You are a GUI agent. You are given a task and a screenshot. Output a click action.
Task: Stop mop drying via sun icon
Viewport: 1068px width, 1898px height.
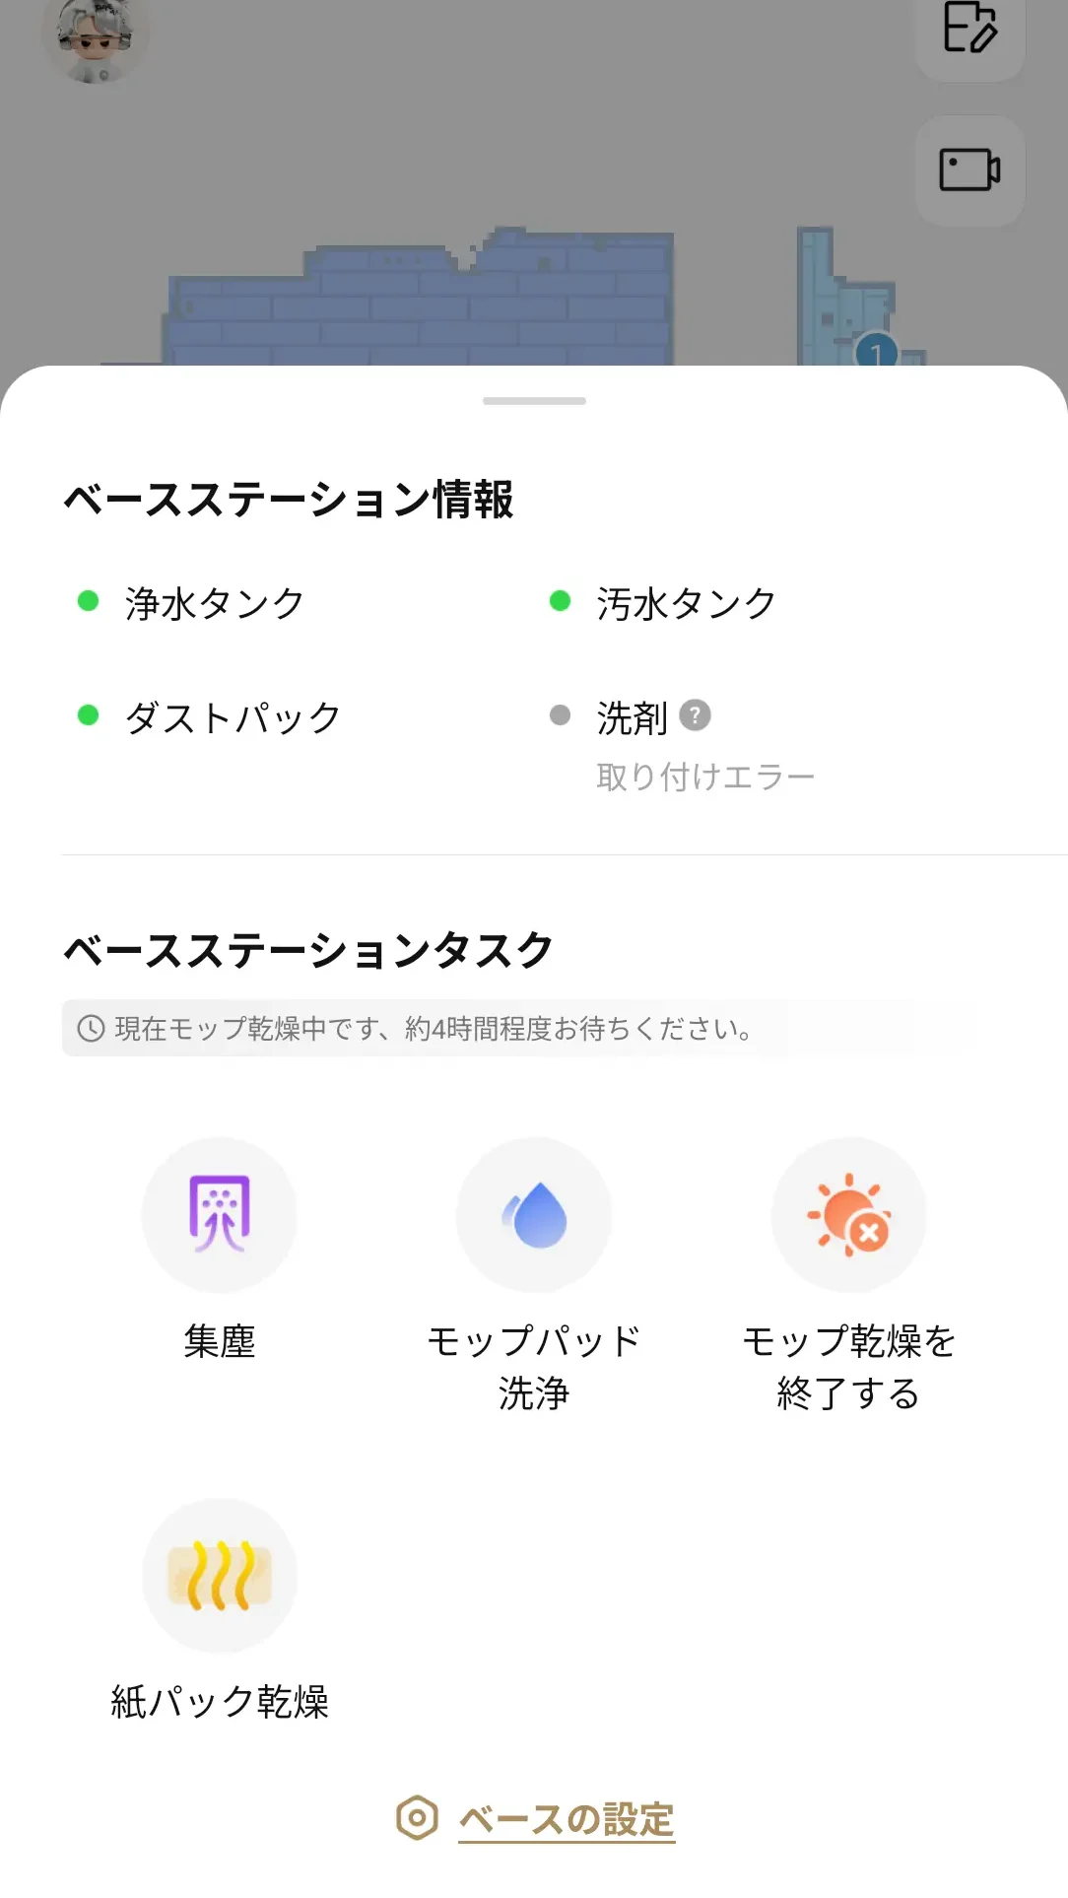[x=848, y=1214]
